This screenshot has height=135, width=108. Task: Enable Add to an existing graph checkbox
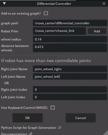(x=46, y=13)
